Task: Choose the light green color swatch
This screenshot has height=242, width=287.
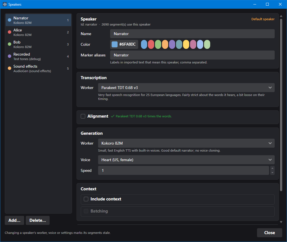Action: click(x=207, y=44)
